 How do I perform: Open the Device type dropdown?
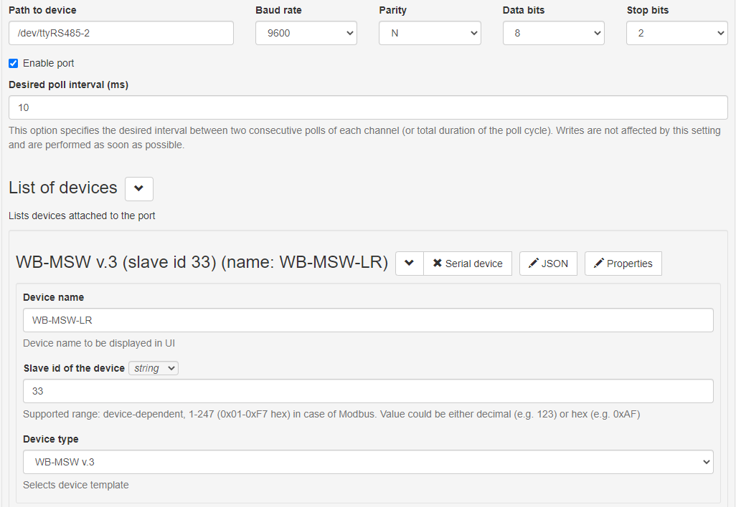(x=368, y=462)
